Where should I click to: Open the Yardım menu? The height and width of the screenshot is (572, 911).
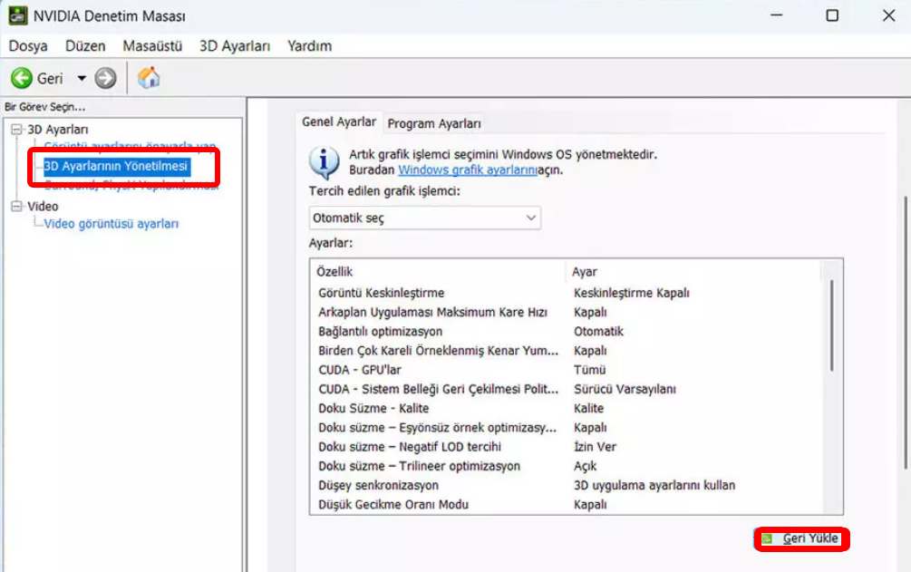309,45
